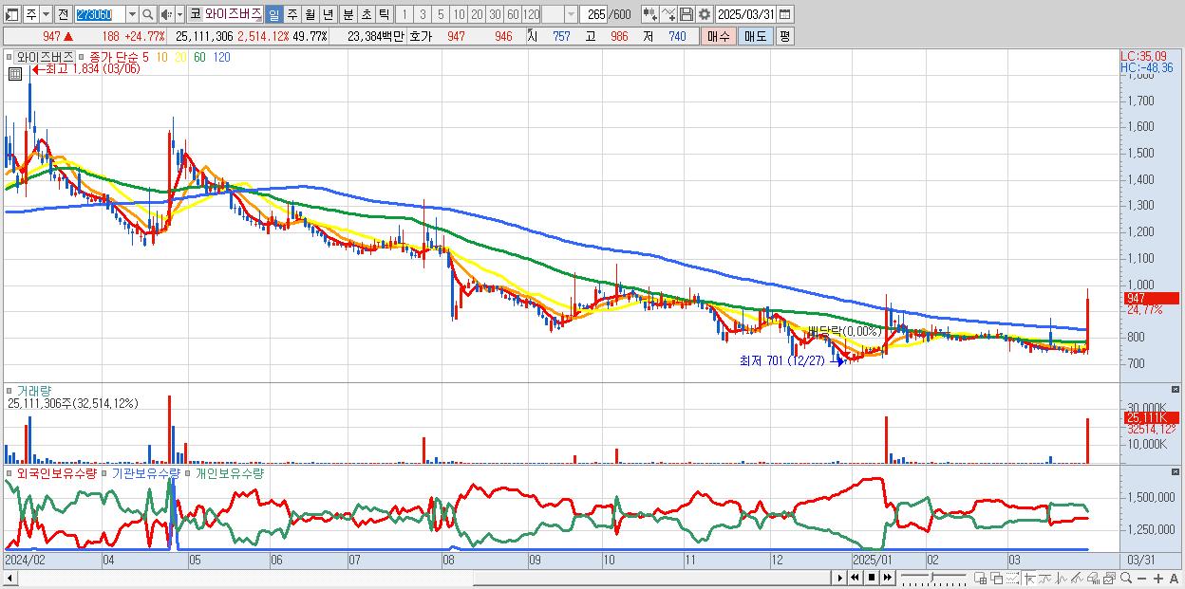Image resolution: width=1185 pixels, height=589 pixels.
Task: Click the 기관보유수량 indicator label
Action: pos(145,472)
